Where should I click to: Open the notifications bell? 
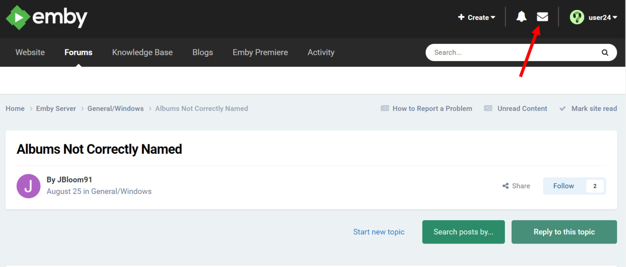point(521,17)
